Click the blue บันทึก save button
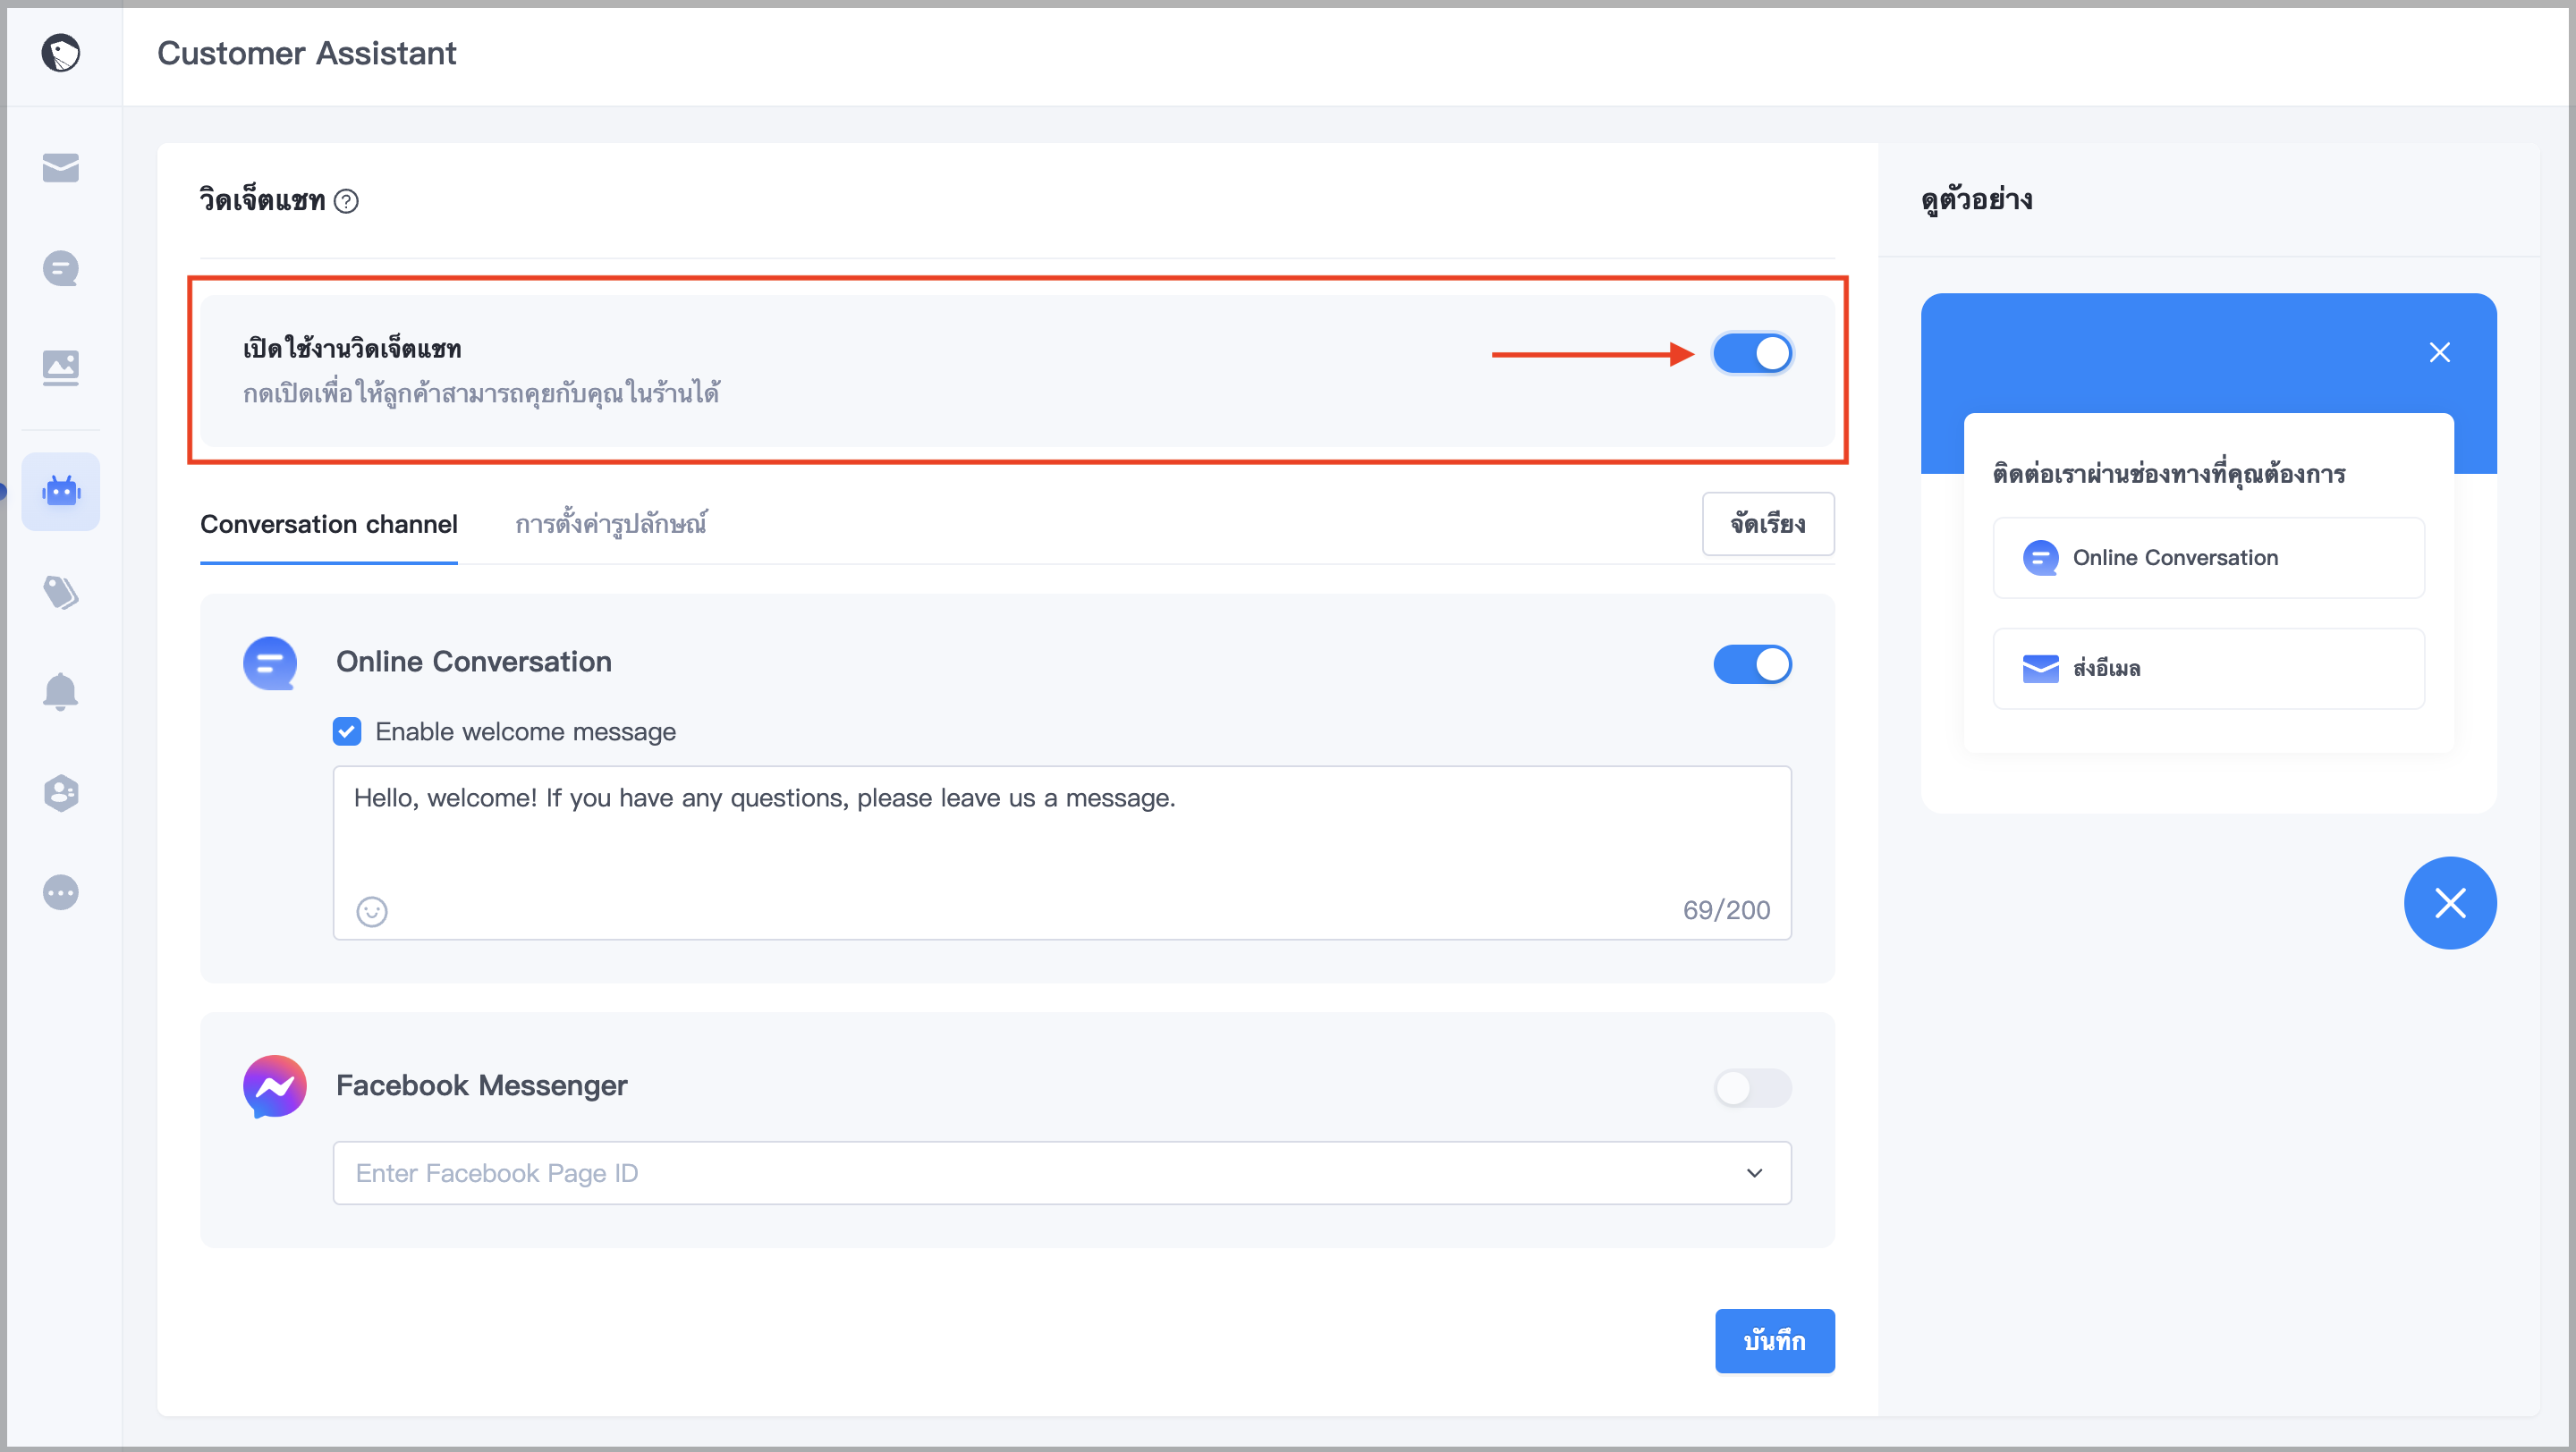 1775,1340
